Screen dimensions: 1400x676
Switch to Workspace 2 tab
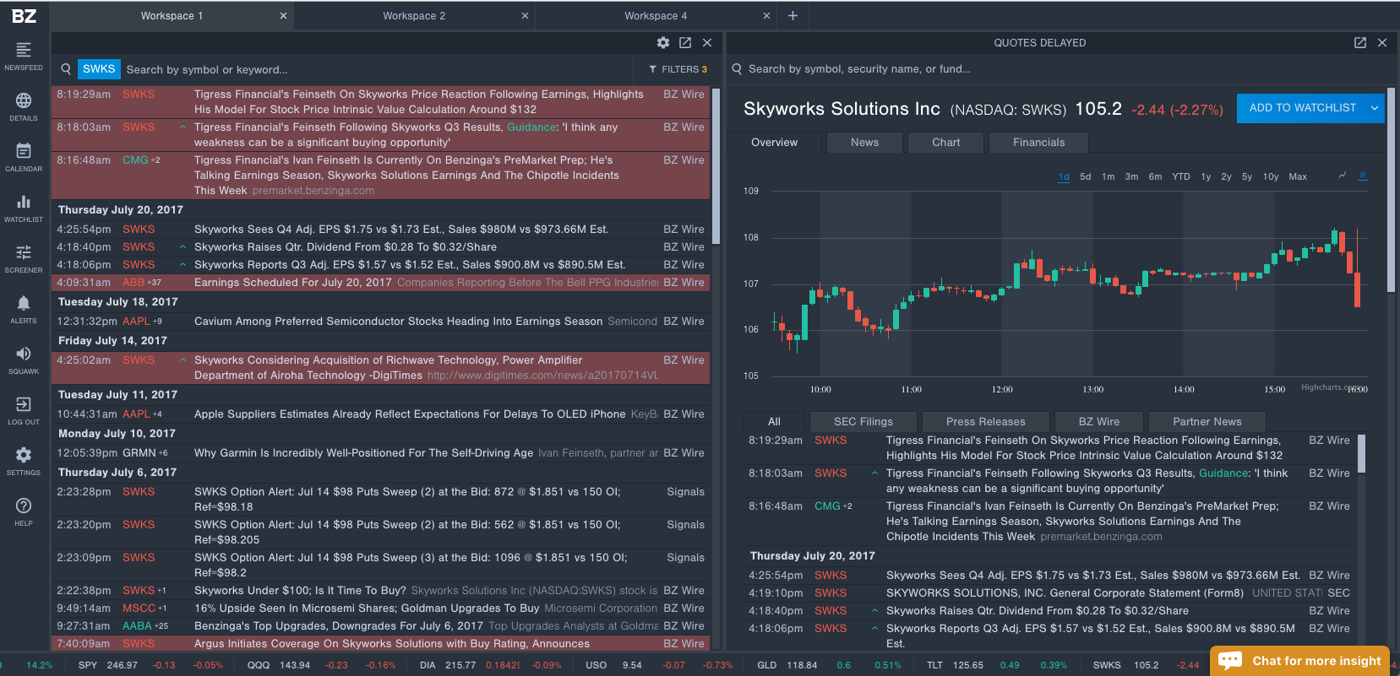[x=414, y=15]
